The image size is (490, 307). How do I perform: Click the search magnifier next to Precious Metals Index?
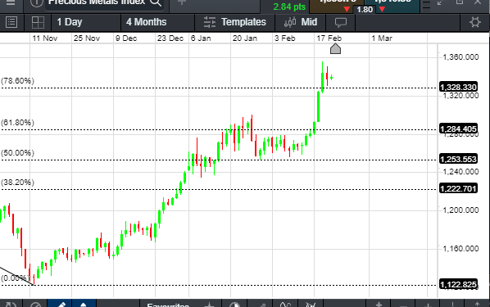[x=156, y=2]
